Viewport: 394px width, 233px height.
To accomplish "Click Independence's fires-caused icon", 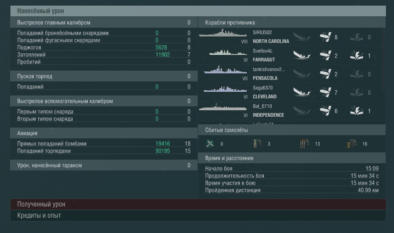I will click(x=357, y=111).
